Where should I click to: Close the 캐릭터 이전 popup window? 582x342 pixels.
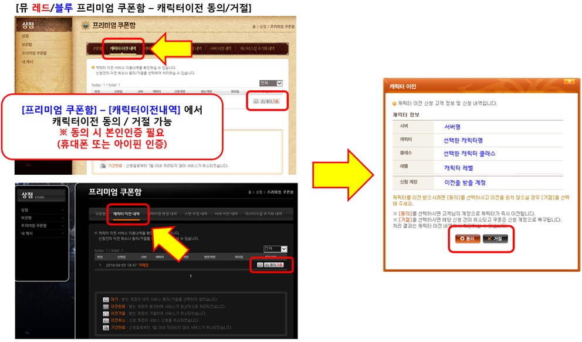click(569, 82)
